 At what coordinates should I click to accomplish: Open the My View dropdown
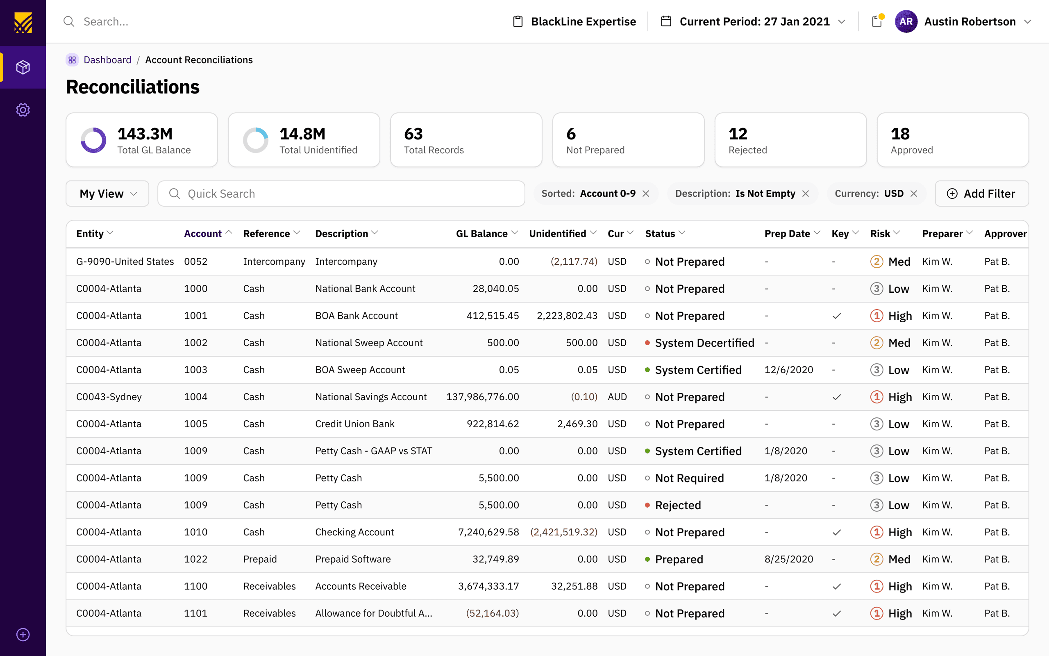(107, 194)
